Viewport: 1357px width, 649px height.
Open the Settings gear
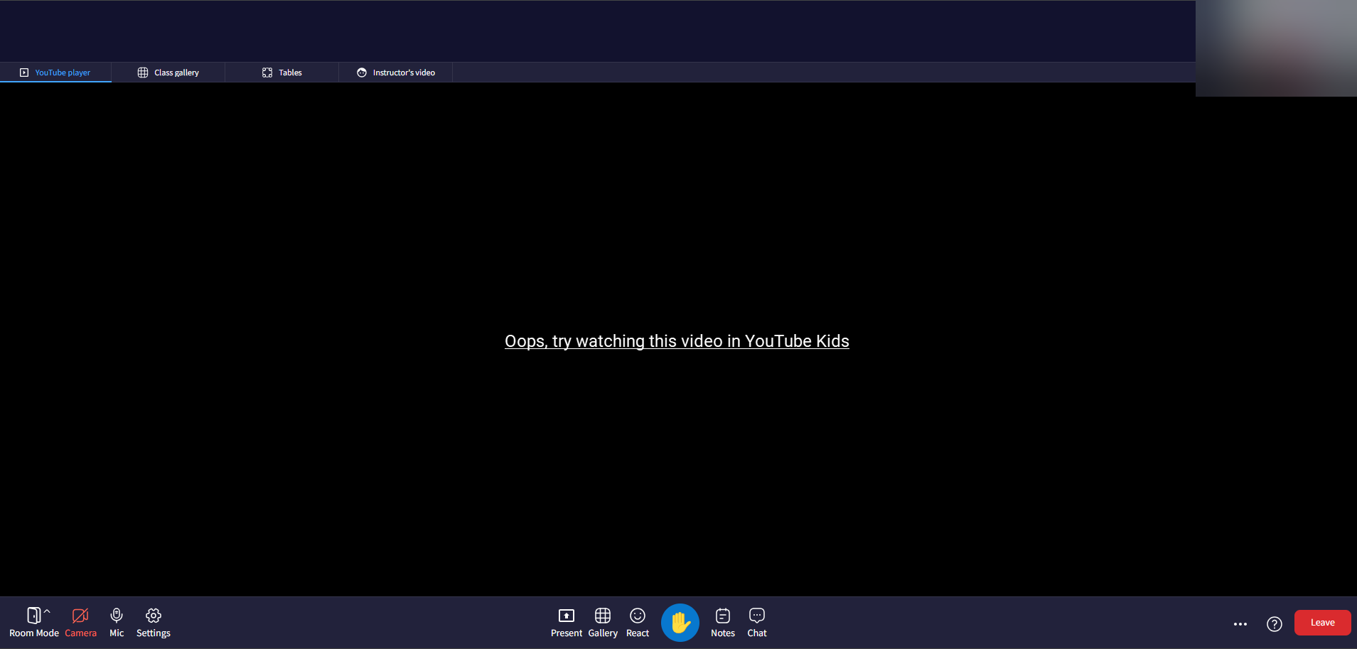click(x=154, y=623)
